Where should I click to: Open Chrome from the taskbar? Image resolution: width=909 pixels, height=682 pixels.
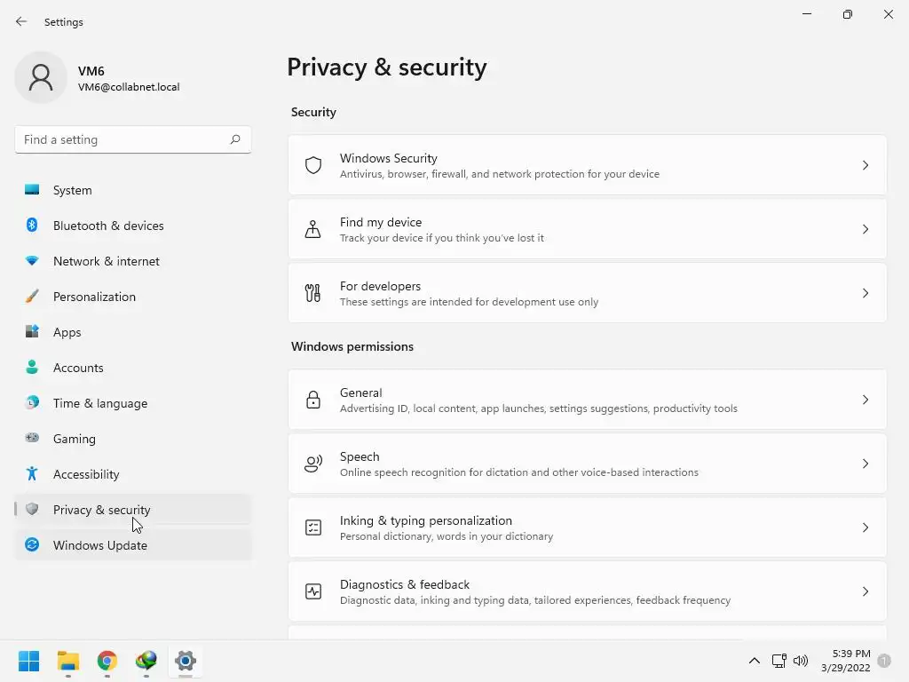coord(107,661)
